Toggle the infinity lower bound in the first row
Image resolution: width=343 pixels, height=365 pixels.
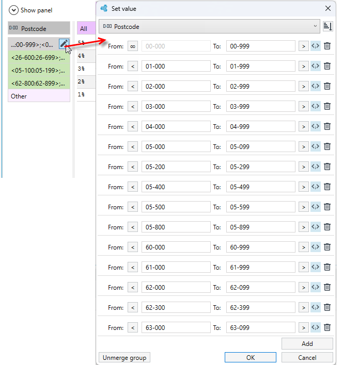tap(133, 46)
